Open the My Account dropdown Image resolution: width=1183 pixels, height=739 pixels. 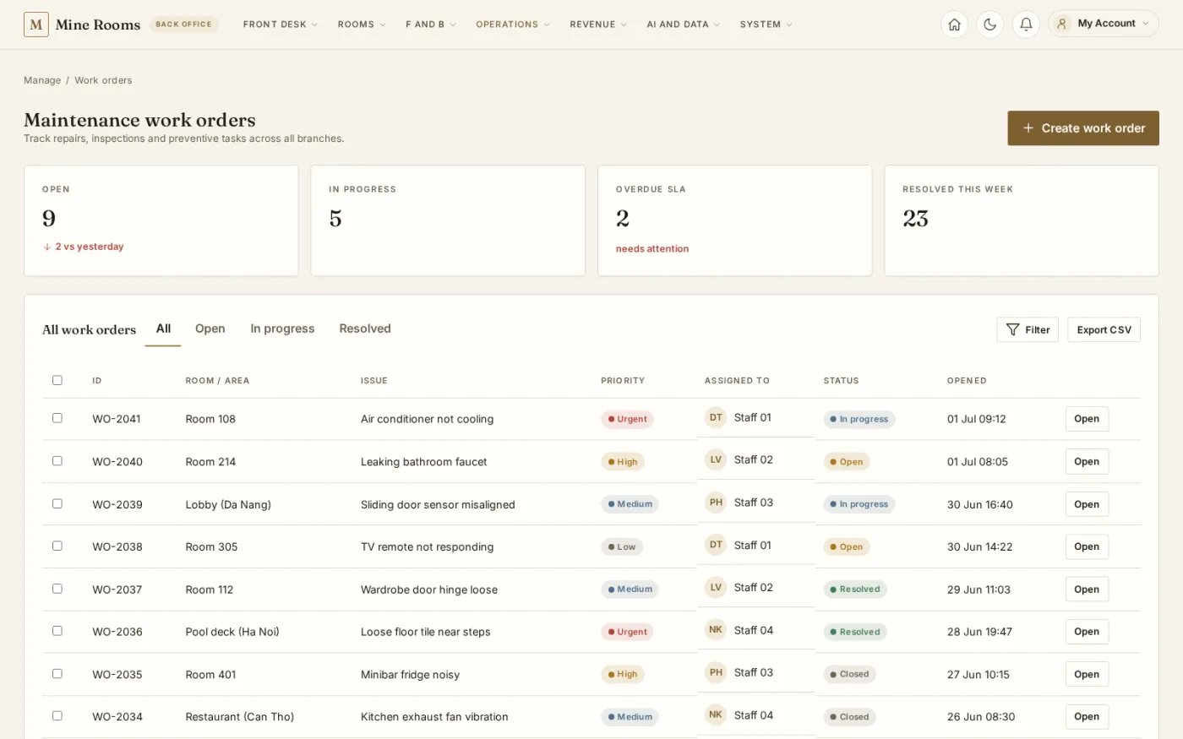(1104, 24)
